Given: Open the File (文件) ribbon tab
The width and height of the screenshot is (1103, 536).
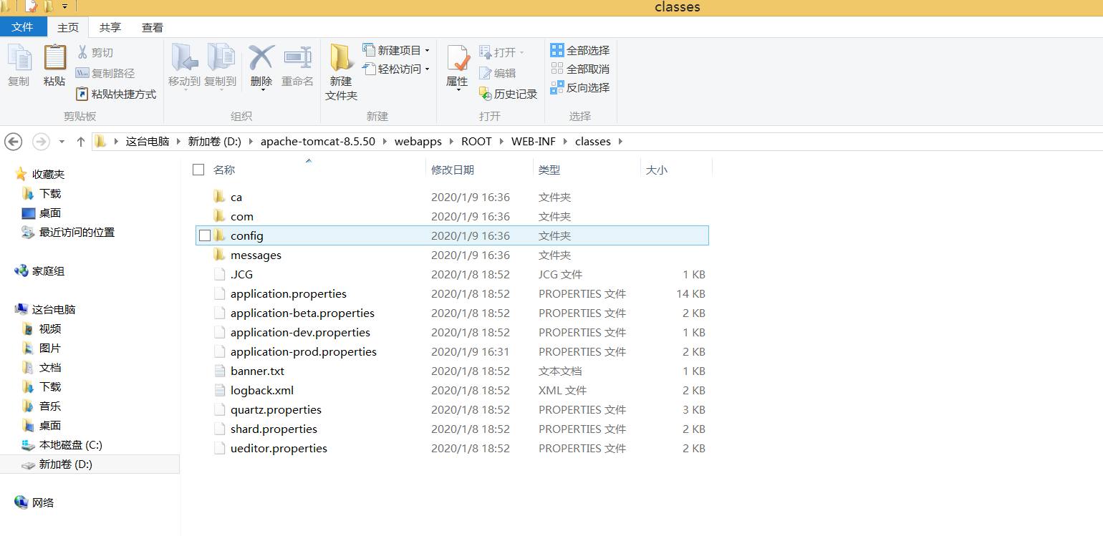Looking at the screenshot, I should [x=23, y=27].
